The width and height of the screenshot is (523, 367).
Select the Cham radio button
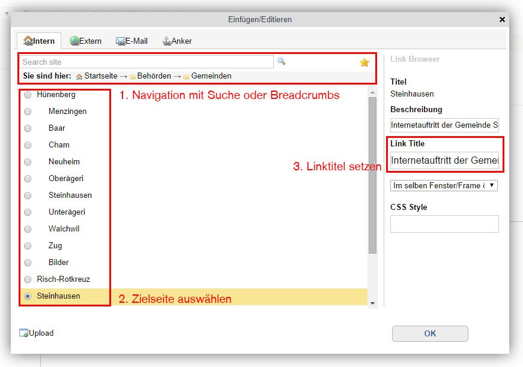pyautogui.click(x=27, y=145)
